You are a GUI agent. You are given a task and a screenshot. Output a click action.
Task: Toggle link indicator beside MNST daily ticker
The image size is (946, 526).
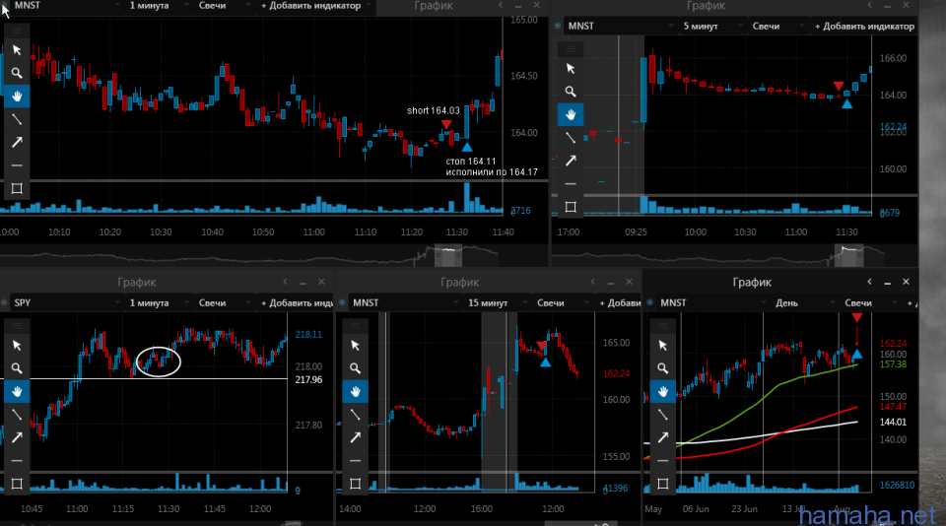click(649, 302)
